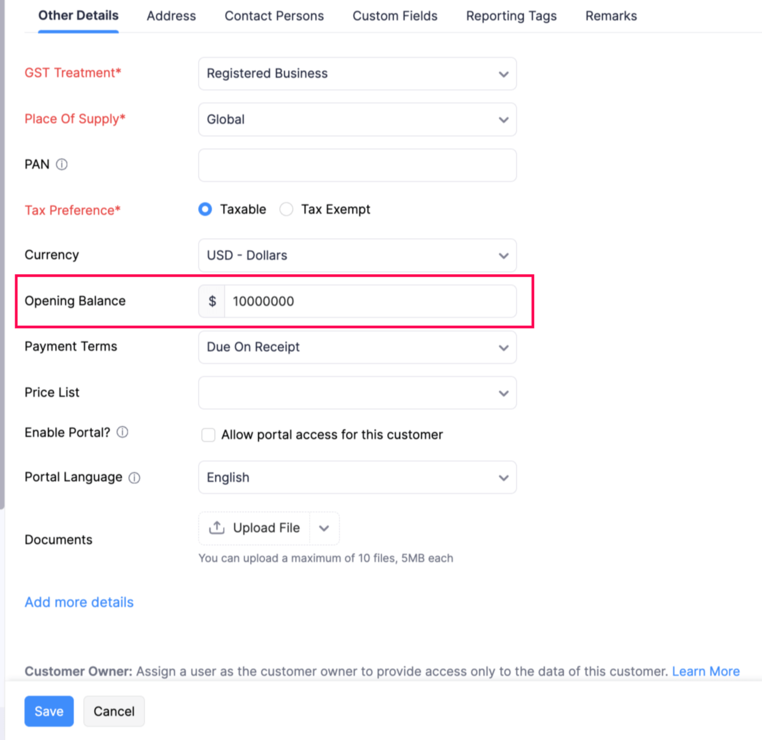Open the Portal Language dropdown
762x740 pixels.
(x=357, y=478)
